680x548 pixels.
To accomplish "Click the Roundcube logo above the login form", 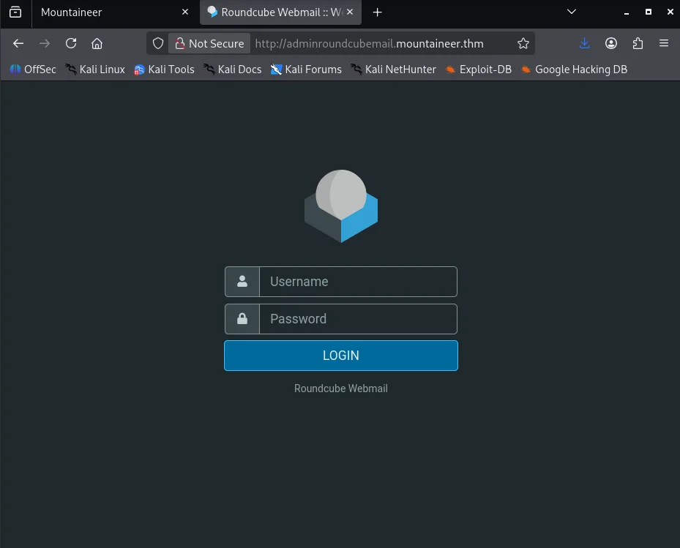I will click(x=341, y=206).
